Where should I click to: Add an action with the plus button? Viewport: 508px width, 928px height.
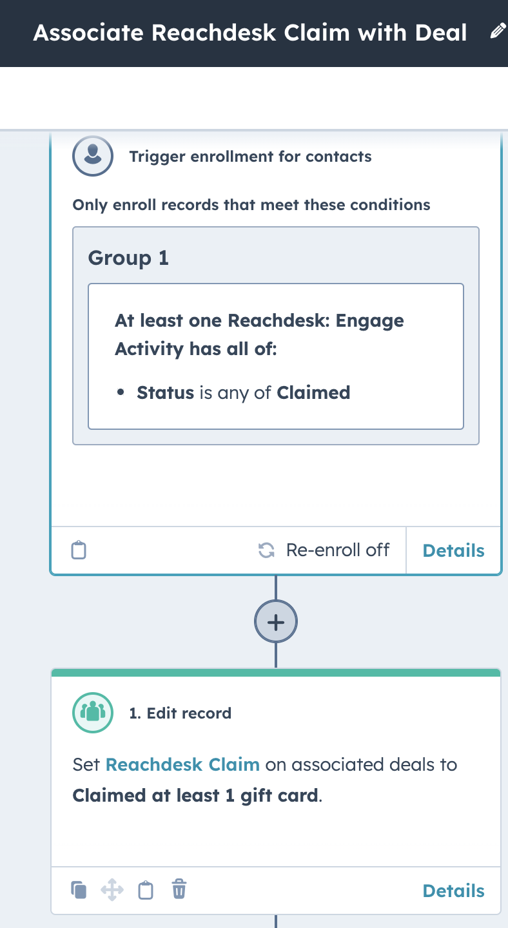(276, 622)
